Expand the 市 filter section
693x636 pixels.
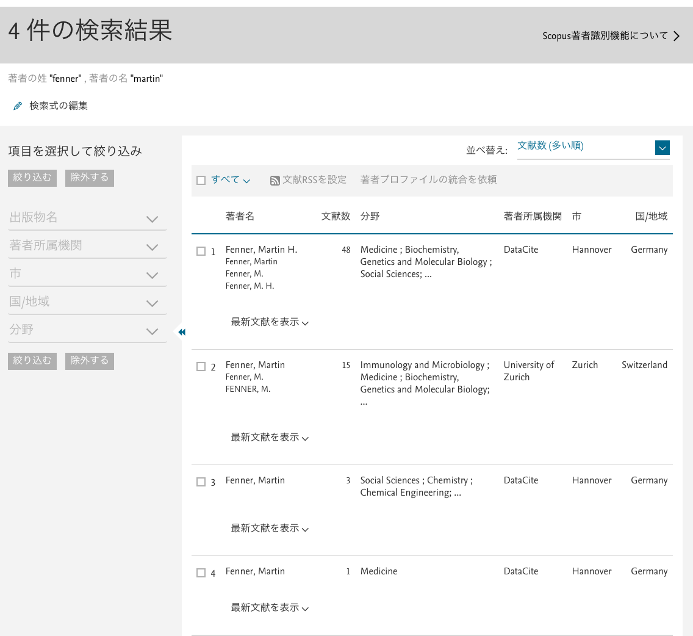tap(87, 274)
